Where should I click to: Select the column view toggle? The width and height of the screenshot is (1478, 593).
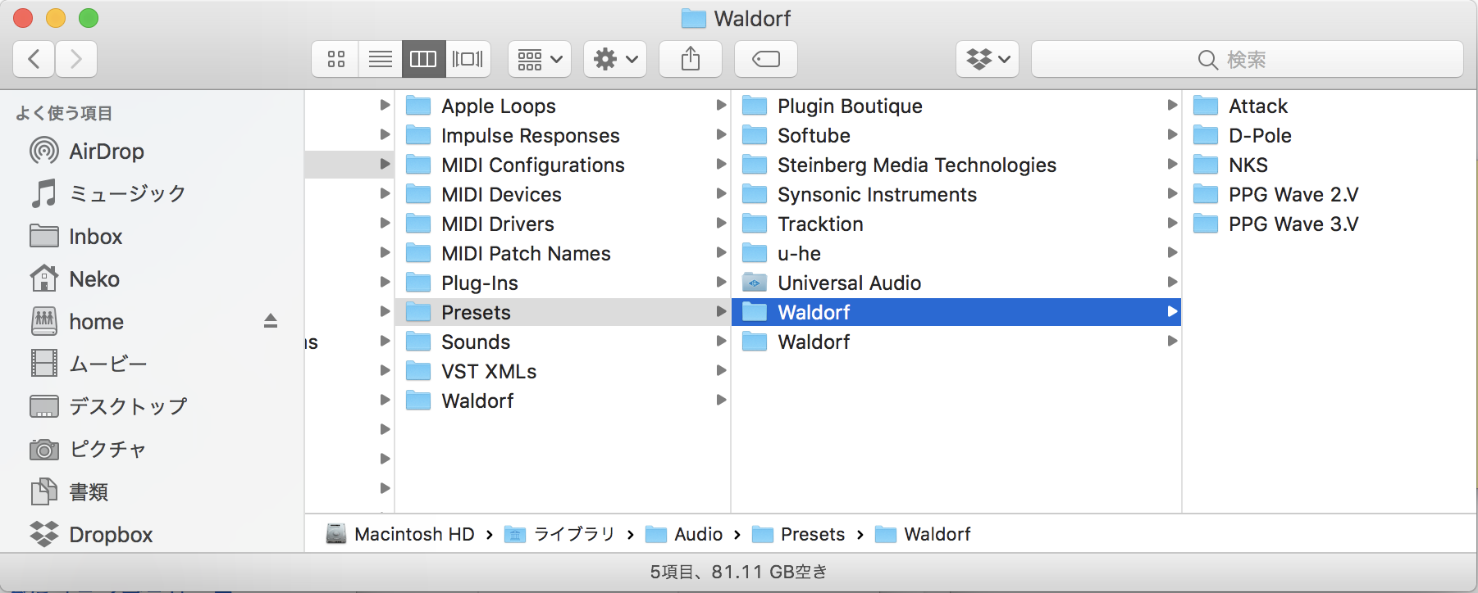[x=423, y=59]
